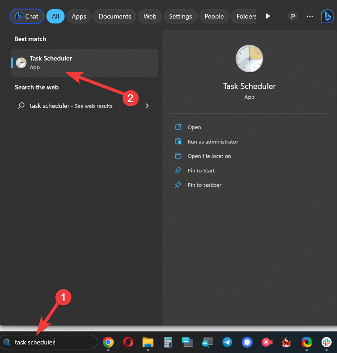Switch to the Documents filter tab
The height and width of the screenshot is (353, 337).
pos(115,16)
